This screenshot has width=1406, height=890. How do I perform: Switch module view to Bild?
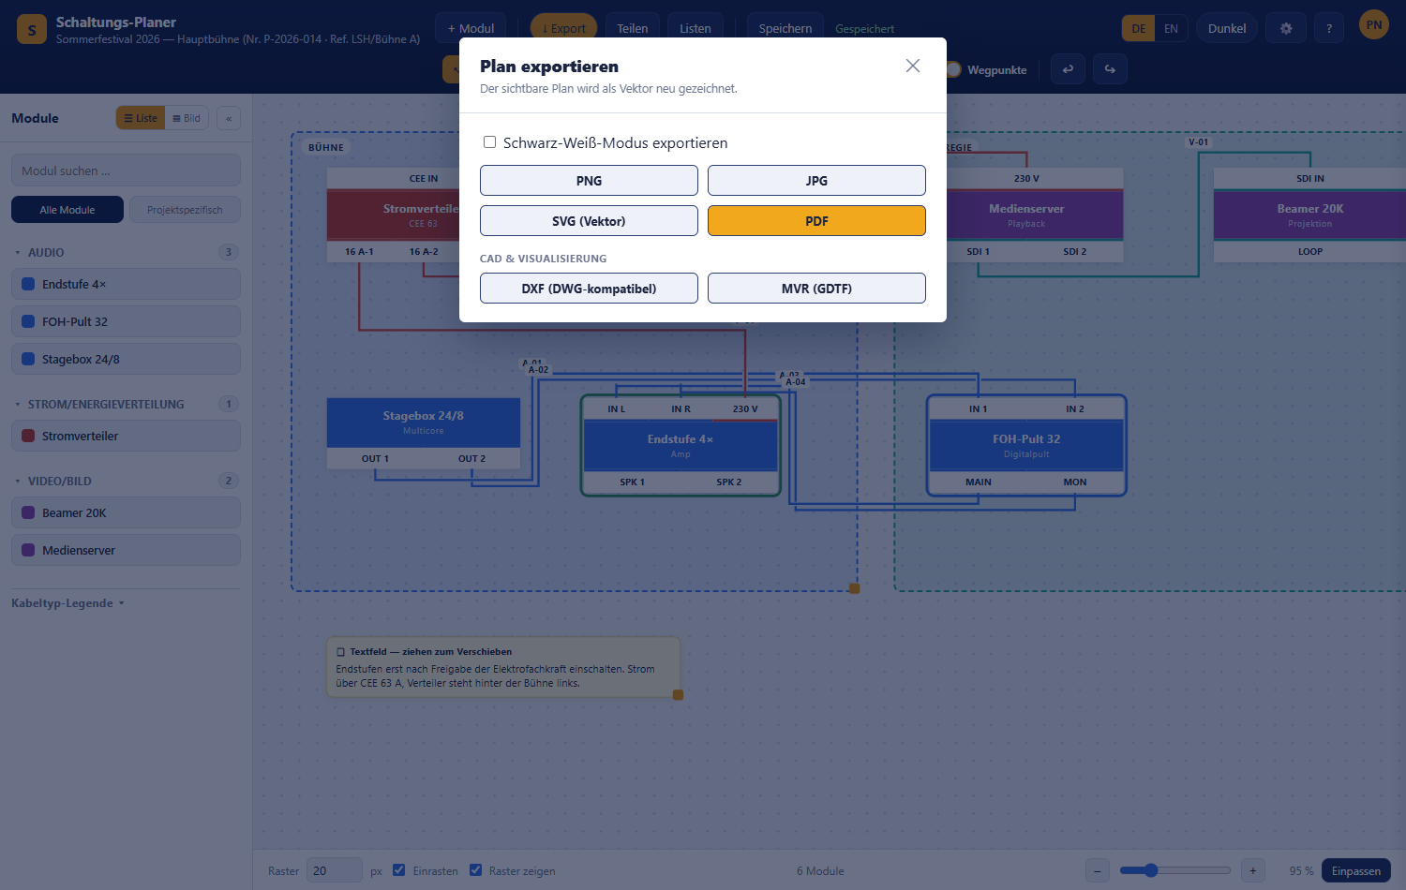pos(187,118)
